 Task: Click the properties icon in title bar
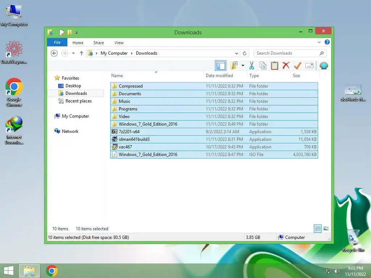coord(62,32)
